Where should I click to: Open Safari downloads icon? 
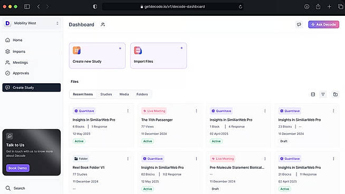306,7
